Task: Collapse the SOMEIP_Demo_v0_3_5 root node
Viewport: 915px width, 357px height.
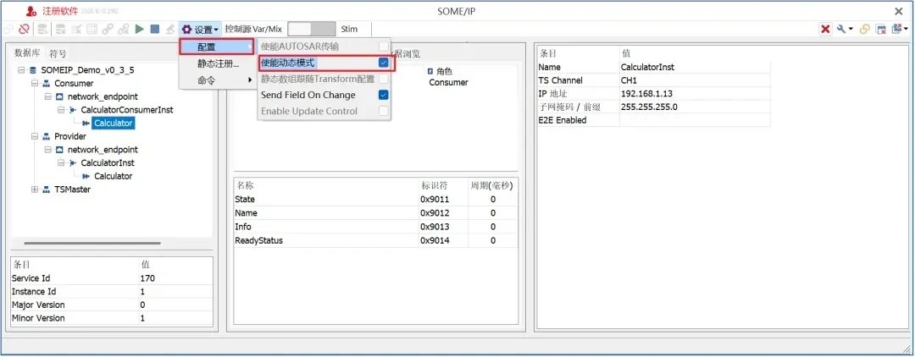Action: point(21,70)
